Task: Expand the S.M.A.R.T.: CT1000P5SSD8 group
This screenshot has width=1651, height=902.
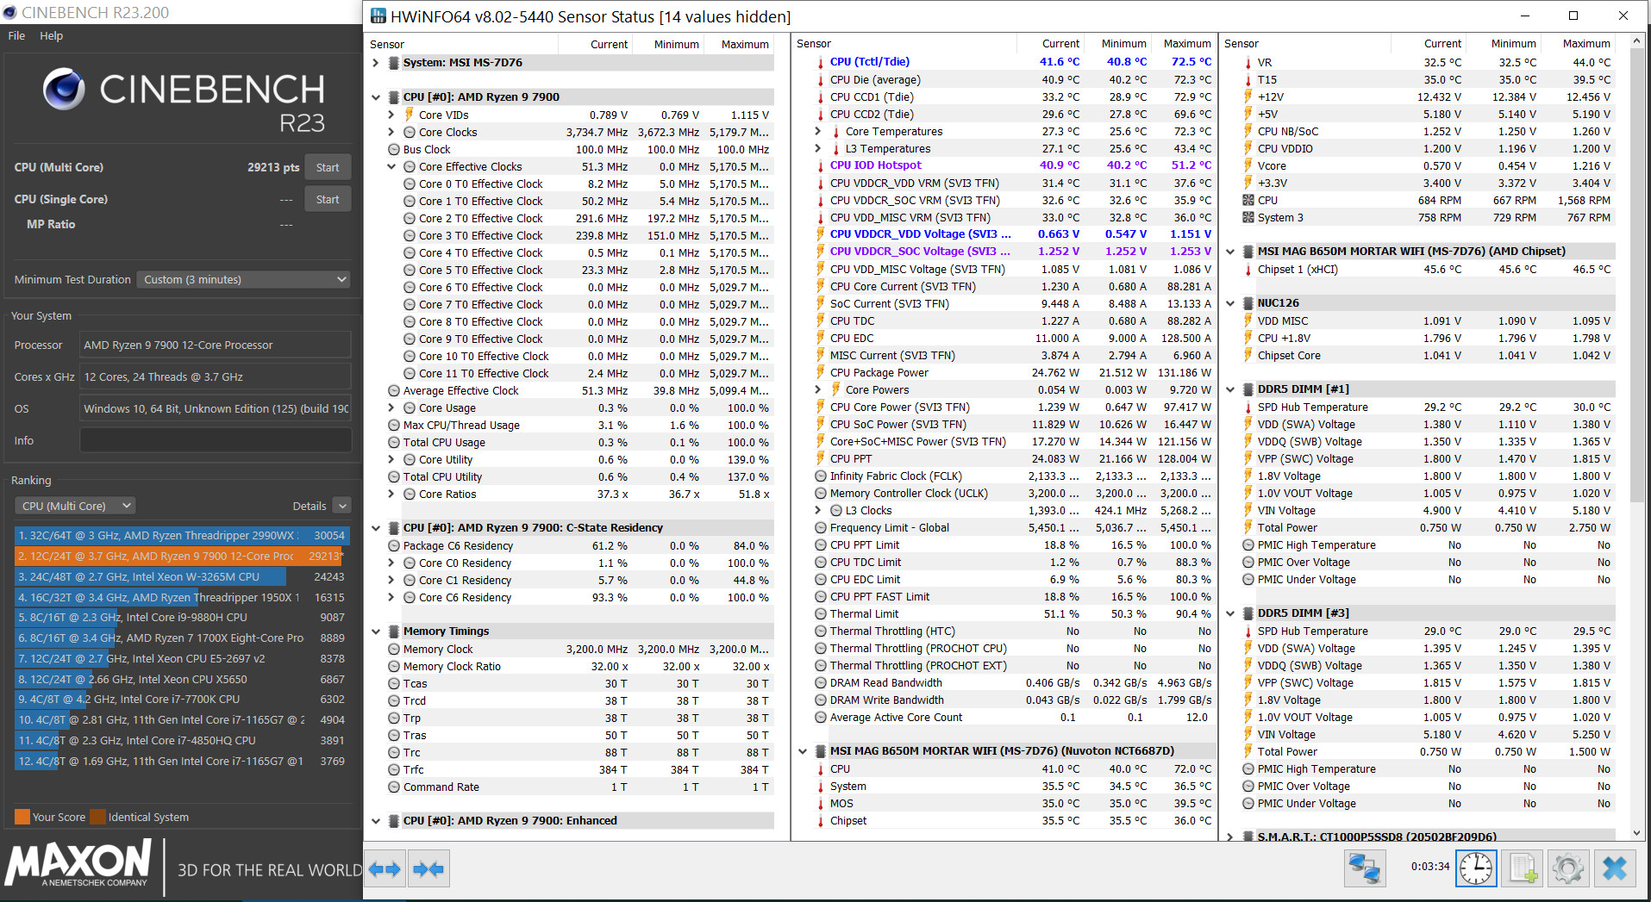Action: [1230, 837]
